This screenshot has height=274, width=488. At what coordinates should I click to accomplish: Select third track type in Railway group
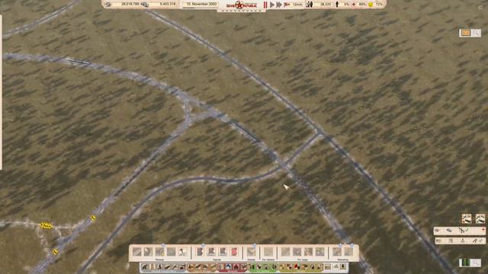click(x=159, y=252)
